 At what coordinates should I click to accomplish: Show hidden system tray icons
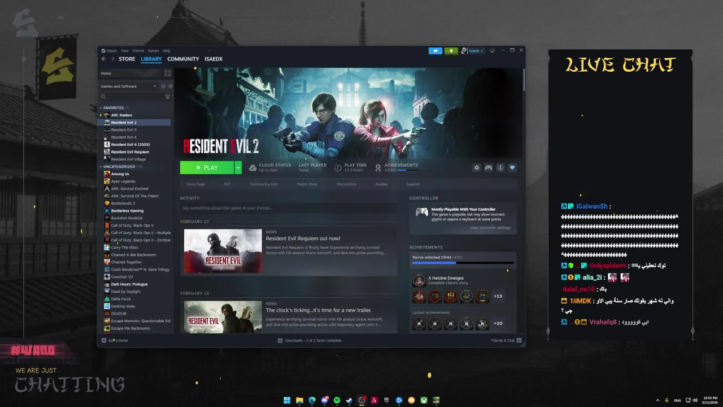tap(657, 400)
